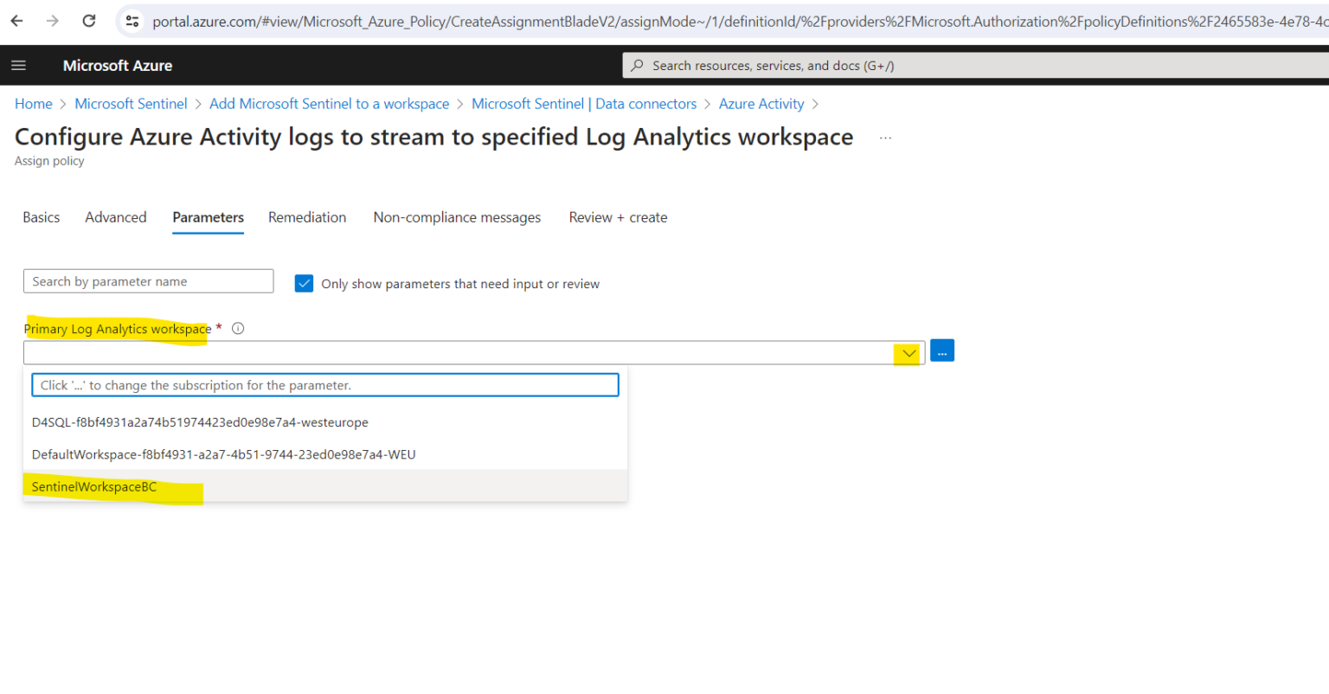Navigate to the Azure Activity breadcrumb
Screen dimensions: 1329x694
click(x=761, y=104)
